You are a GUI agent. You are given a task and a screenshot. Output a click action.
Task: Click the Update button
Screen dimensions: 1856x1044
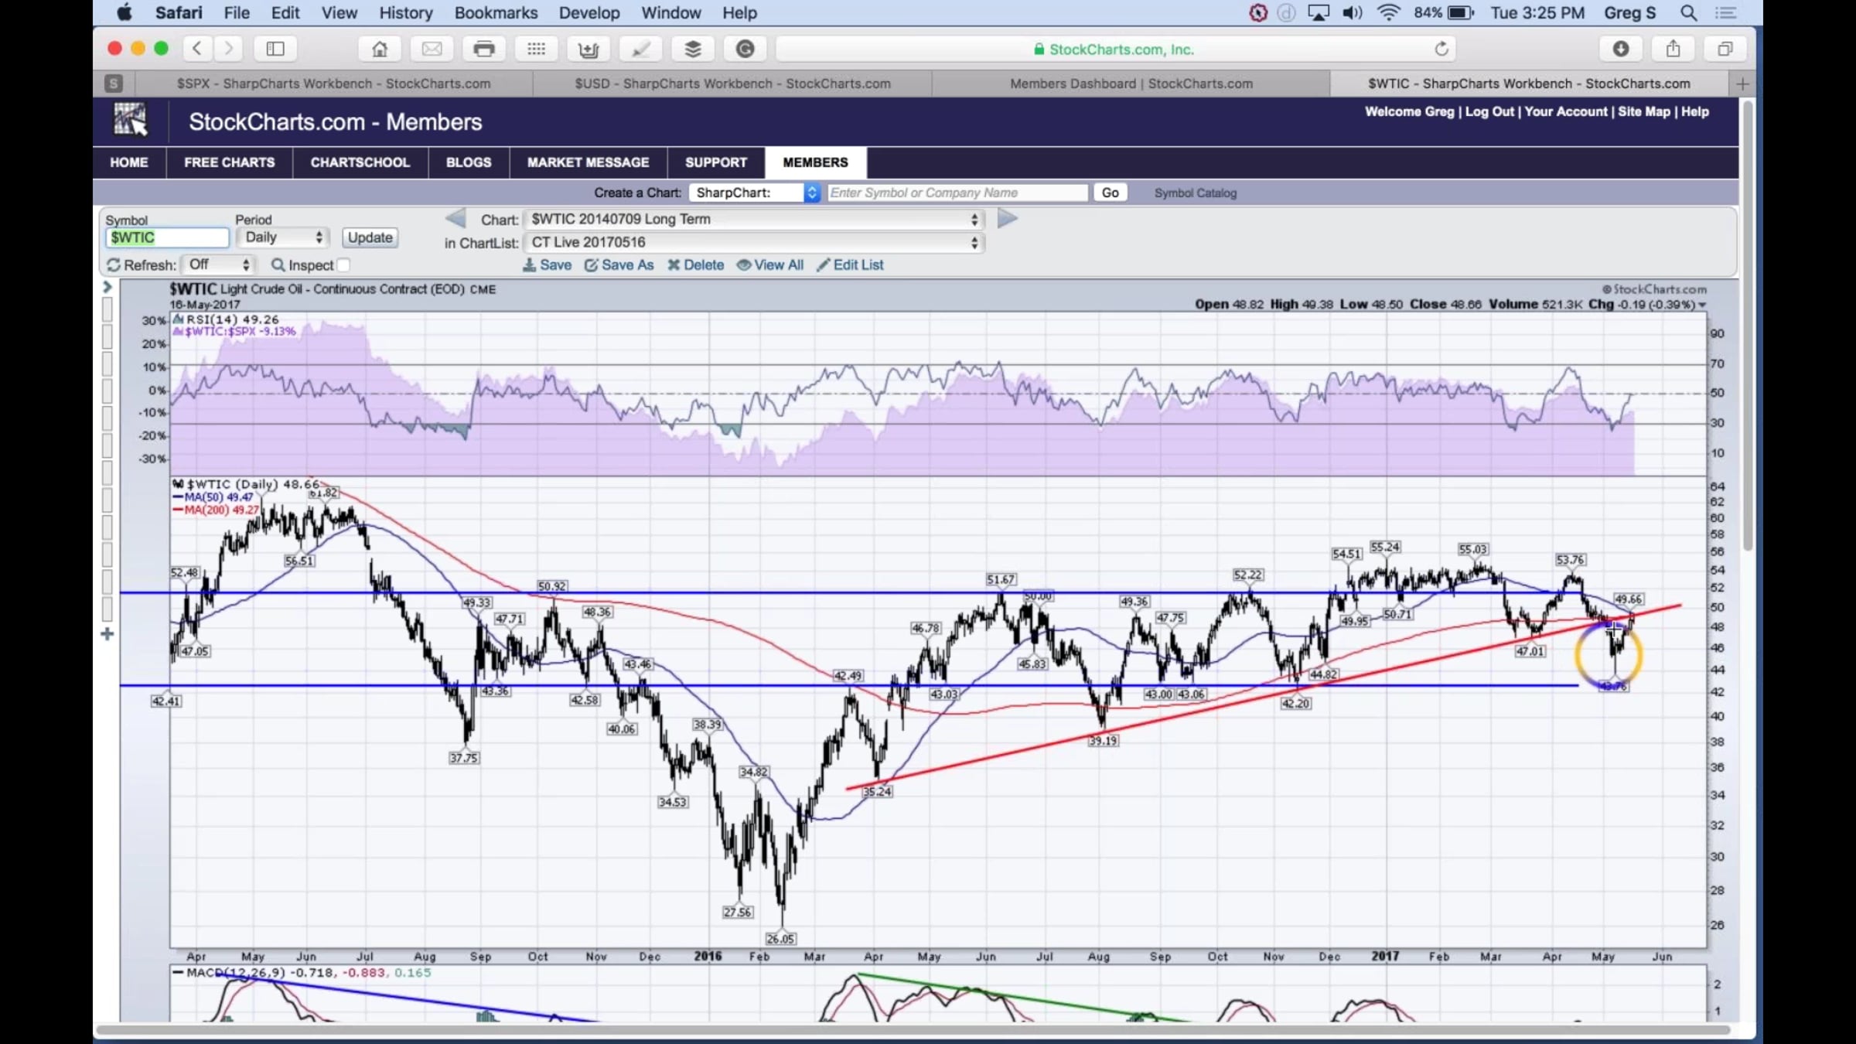click(x=370, y=237)
